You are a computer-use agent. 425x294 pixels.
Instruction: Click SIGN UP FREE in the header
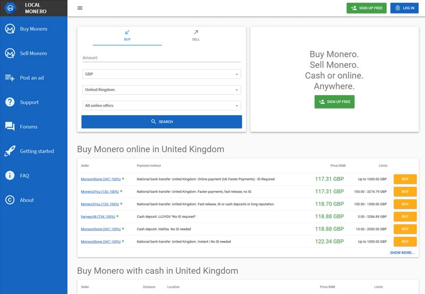(x=367, y=8)
